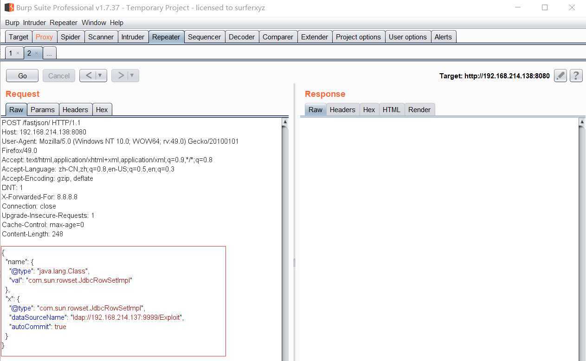Switch to the Scanner tab
Screen dimensions: 586x361
(x=101, y=37)
